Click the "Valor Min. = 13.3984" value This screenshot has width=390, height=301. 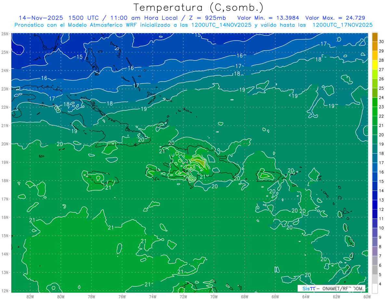click(x=268, y=18)
